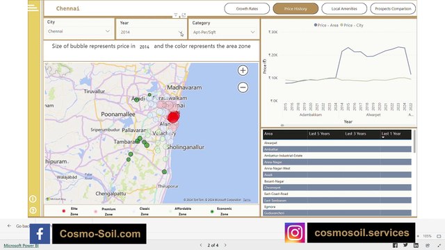Screen dimensions: 445x250
Task: Open the Category dropdown
Action: pos(224,32)
